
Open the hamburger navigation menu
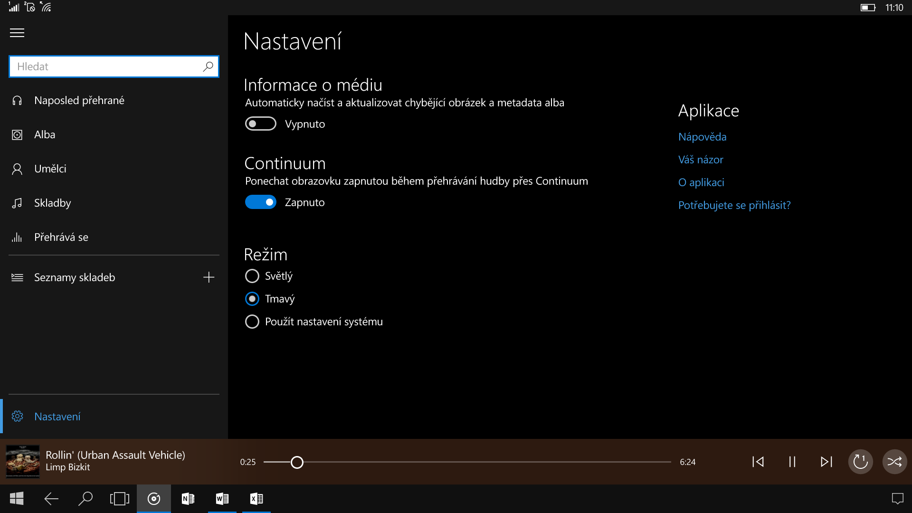pos(17,33)
